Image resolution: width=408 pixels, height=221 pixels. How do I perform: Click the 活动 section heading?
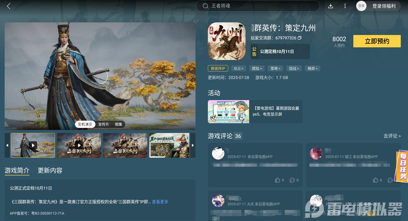tap(214, 93)
